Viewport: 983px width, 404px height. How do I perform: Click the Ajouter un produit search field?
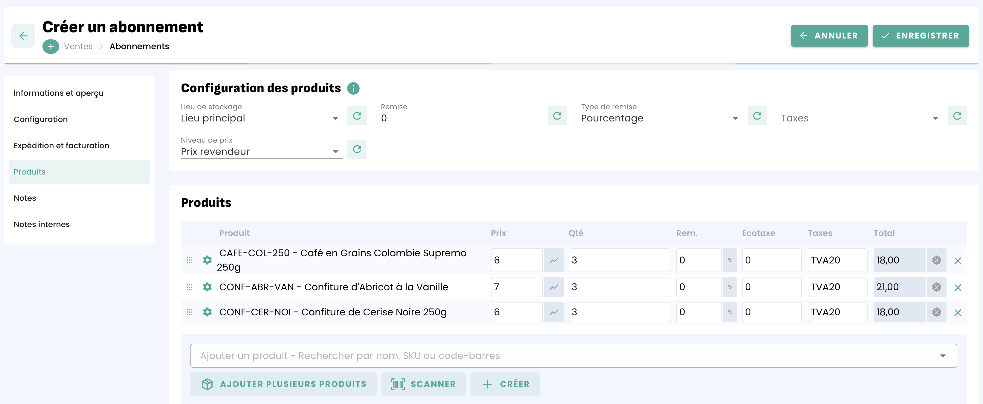[565, 356]
